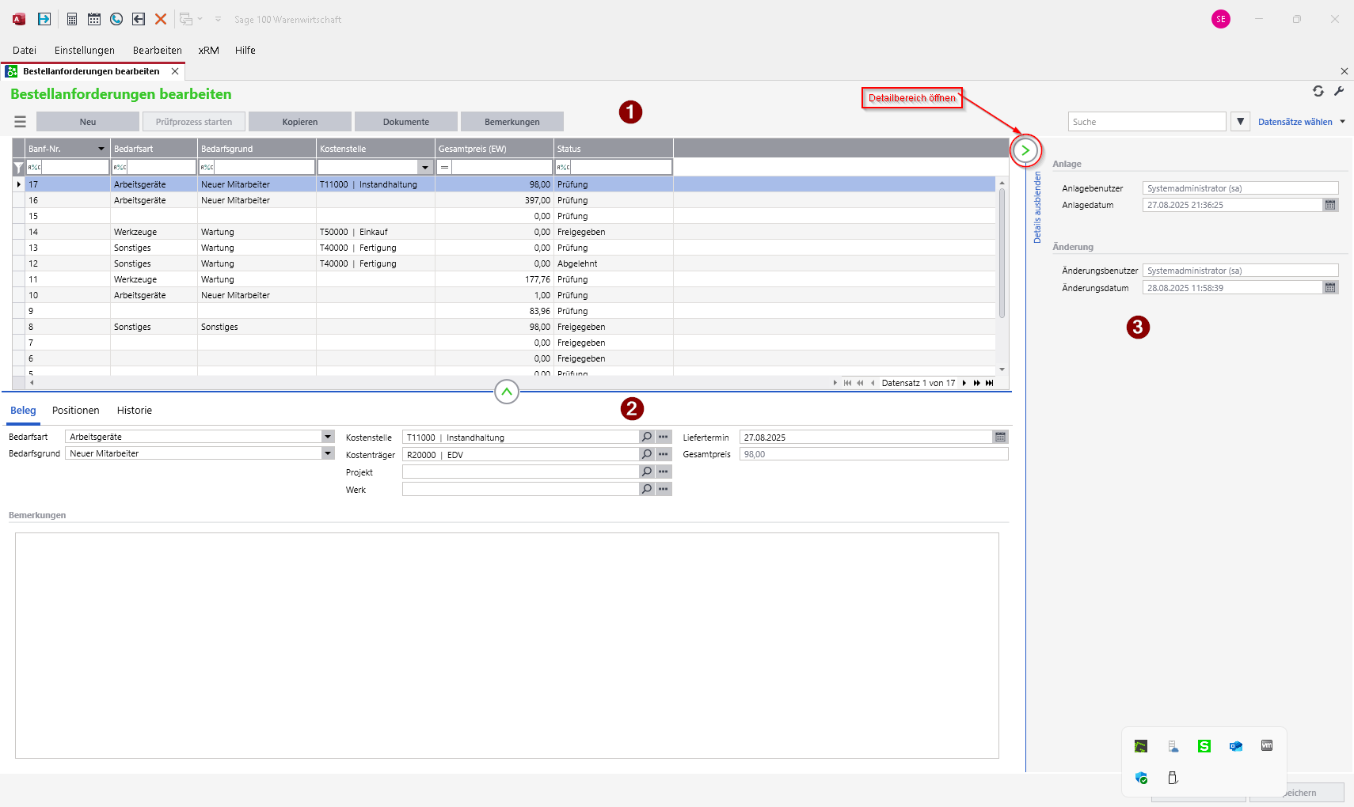Open the Einstellungen menu

(x=85, y=50)
